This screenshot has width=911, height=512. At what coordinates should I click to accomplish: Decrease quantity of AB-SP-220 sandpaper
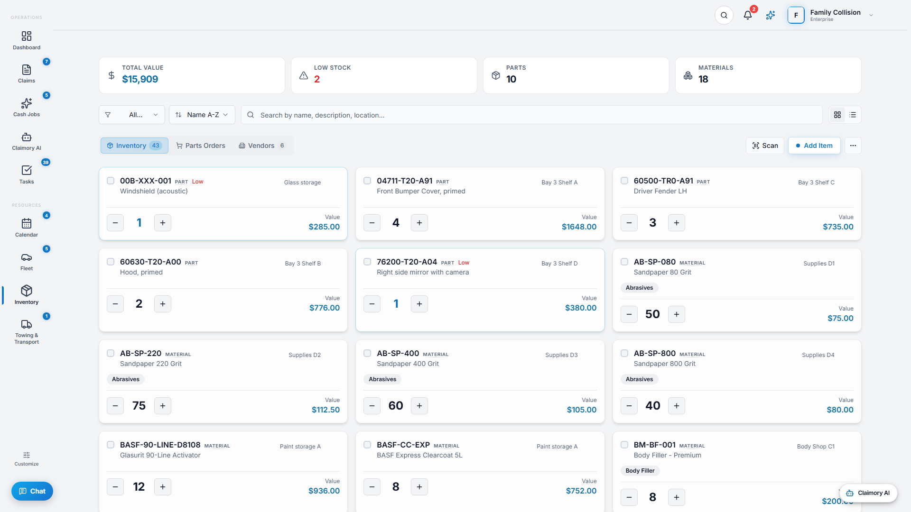[115, 406]
